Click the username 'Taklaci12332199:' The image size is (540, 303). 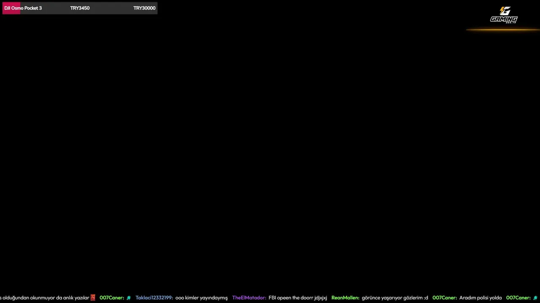(154, 298)
